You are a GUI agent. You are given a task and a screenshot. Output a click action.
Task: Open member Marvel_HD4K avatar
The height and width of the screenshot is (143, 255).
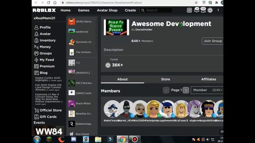[126, 109]
